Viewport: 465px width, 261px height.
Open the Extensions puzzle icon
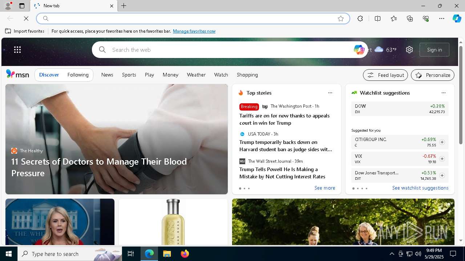(x=360, y=18)
